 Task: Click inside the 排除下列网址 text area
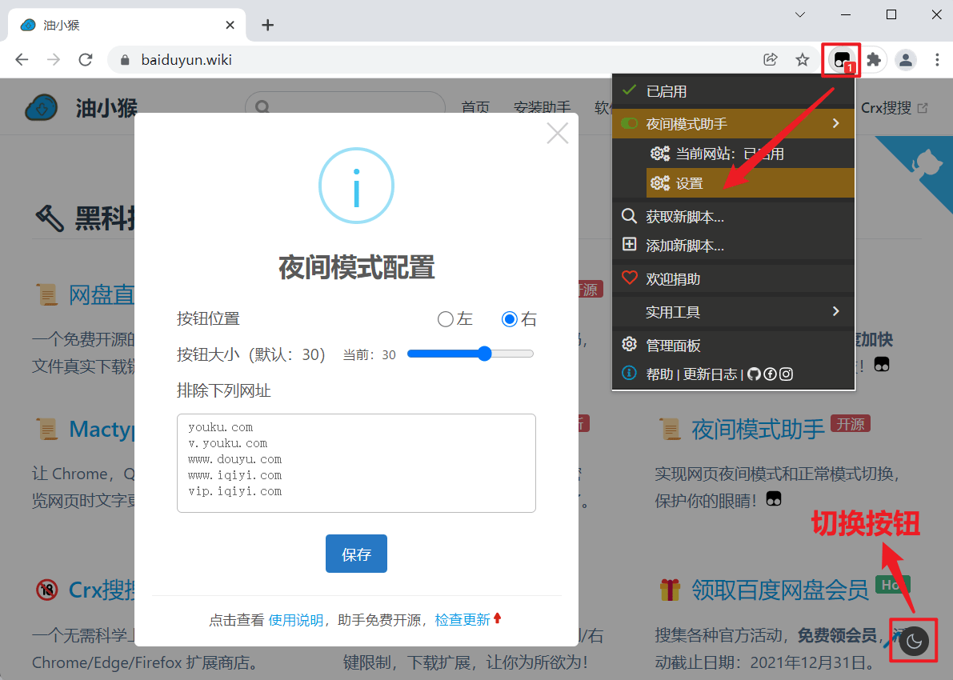point(356,463)
